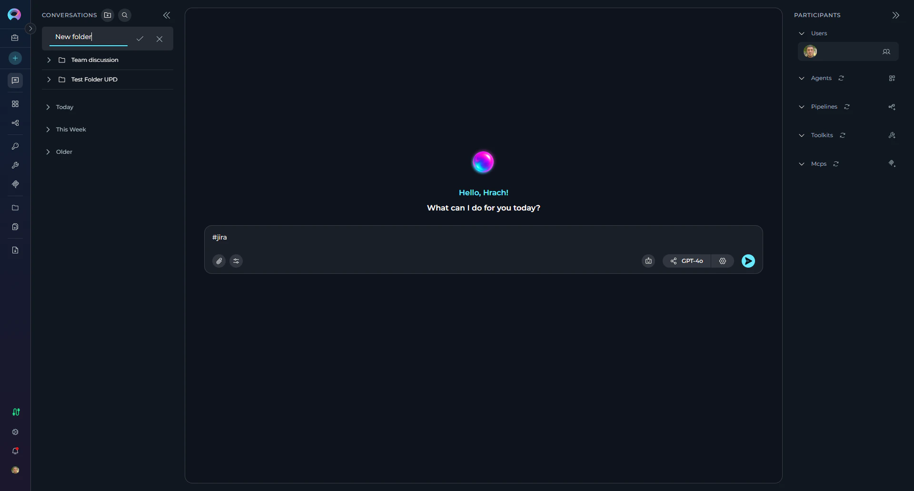
Task: Add a new pipeline in Participants
Action: [x=892, y=107]
